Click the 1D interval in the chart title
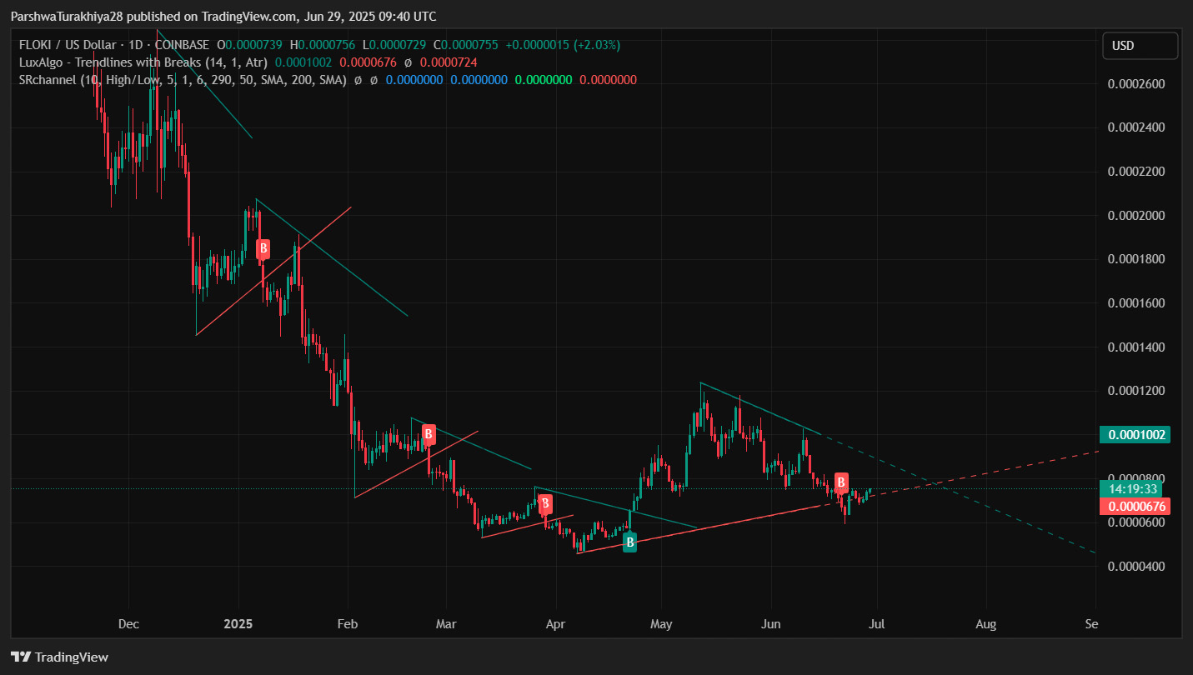This screenshot has width=1193, height=675. point(136,45)
